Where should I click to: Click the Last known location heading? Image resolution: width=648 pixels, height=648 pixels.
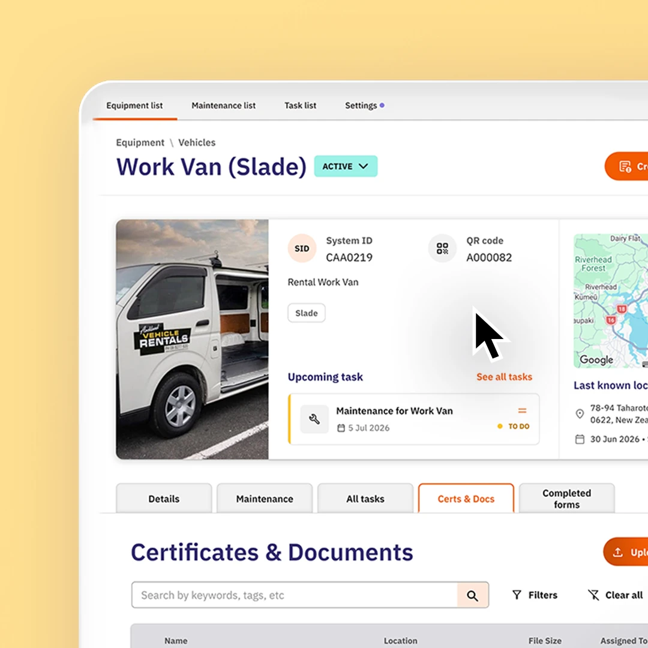(x=611, y=385)
